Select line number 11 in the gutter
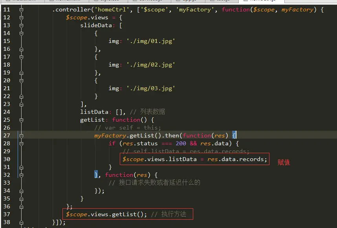 7,10
